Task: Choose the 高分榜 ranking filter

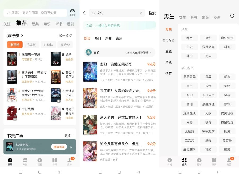Action: tap(65, 45)
